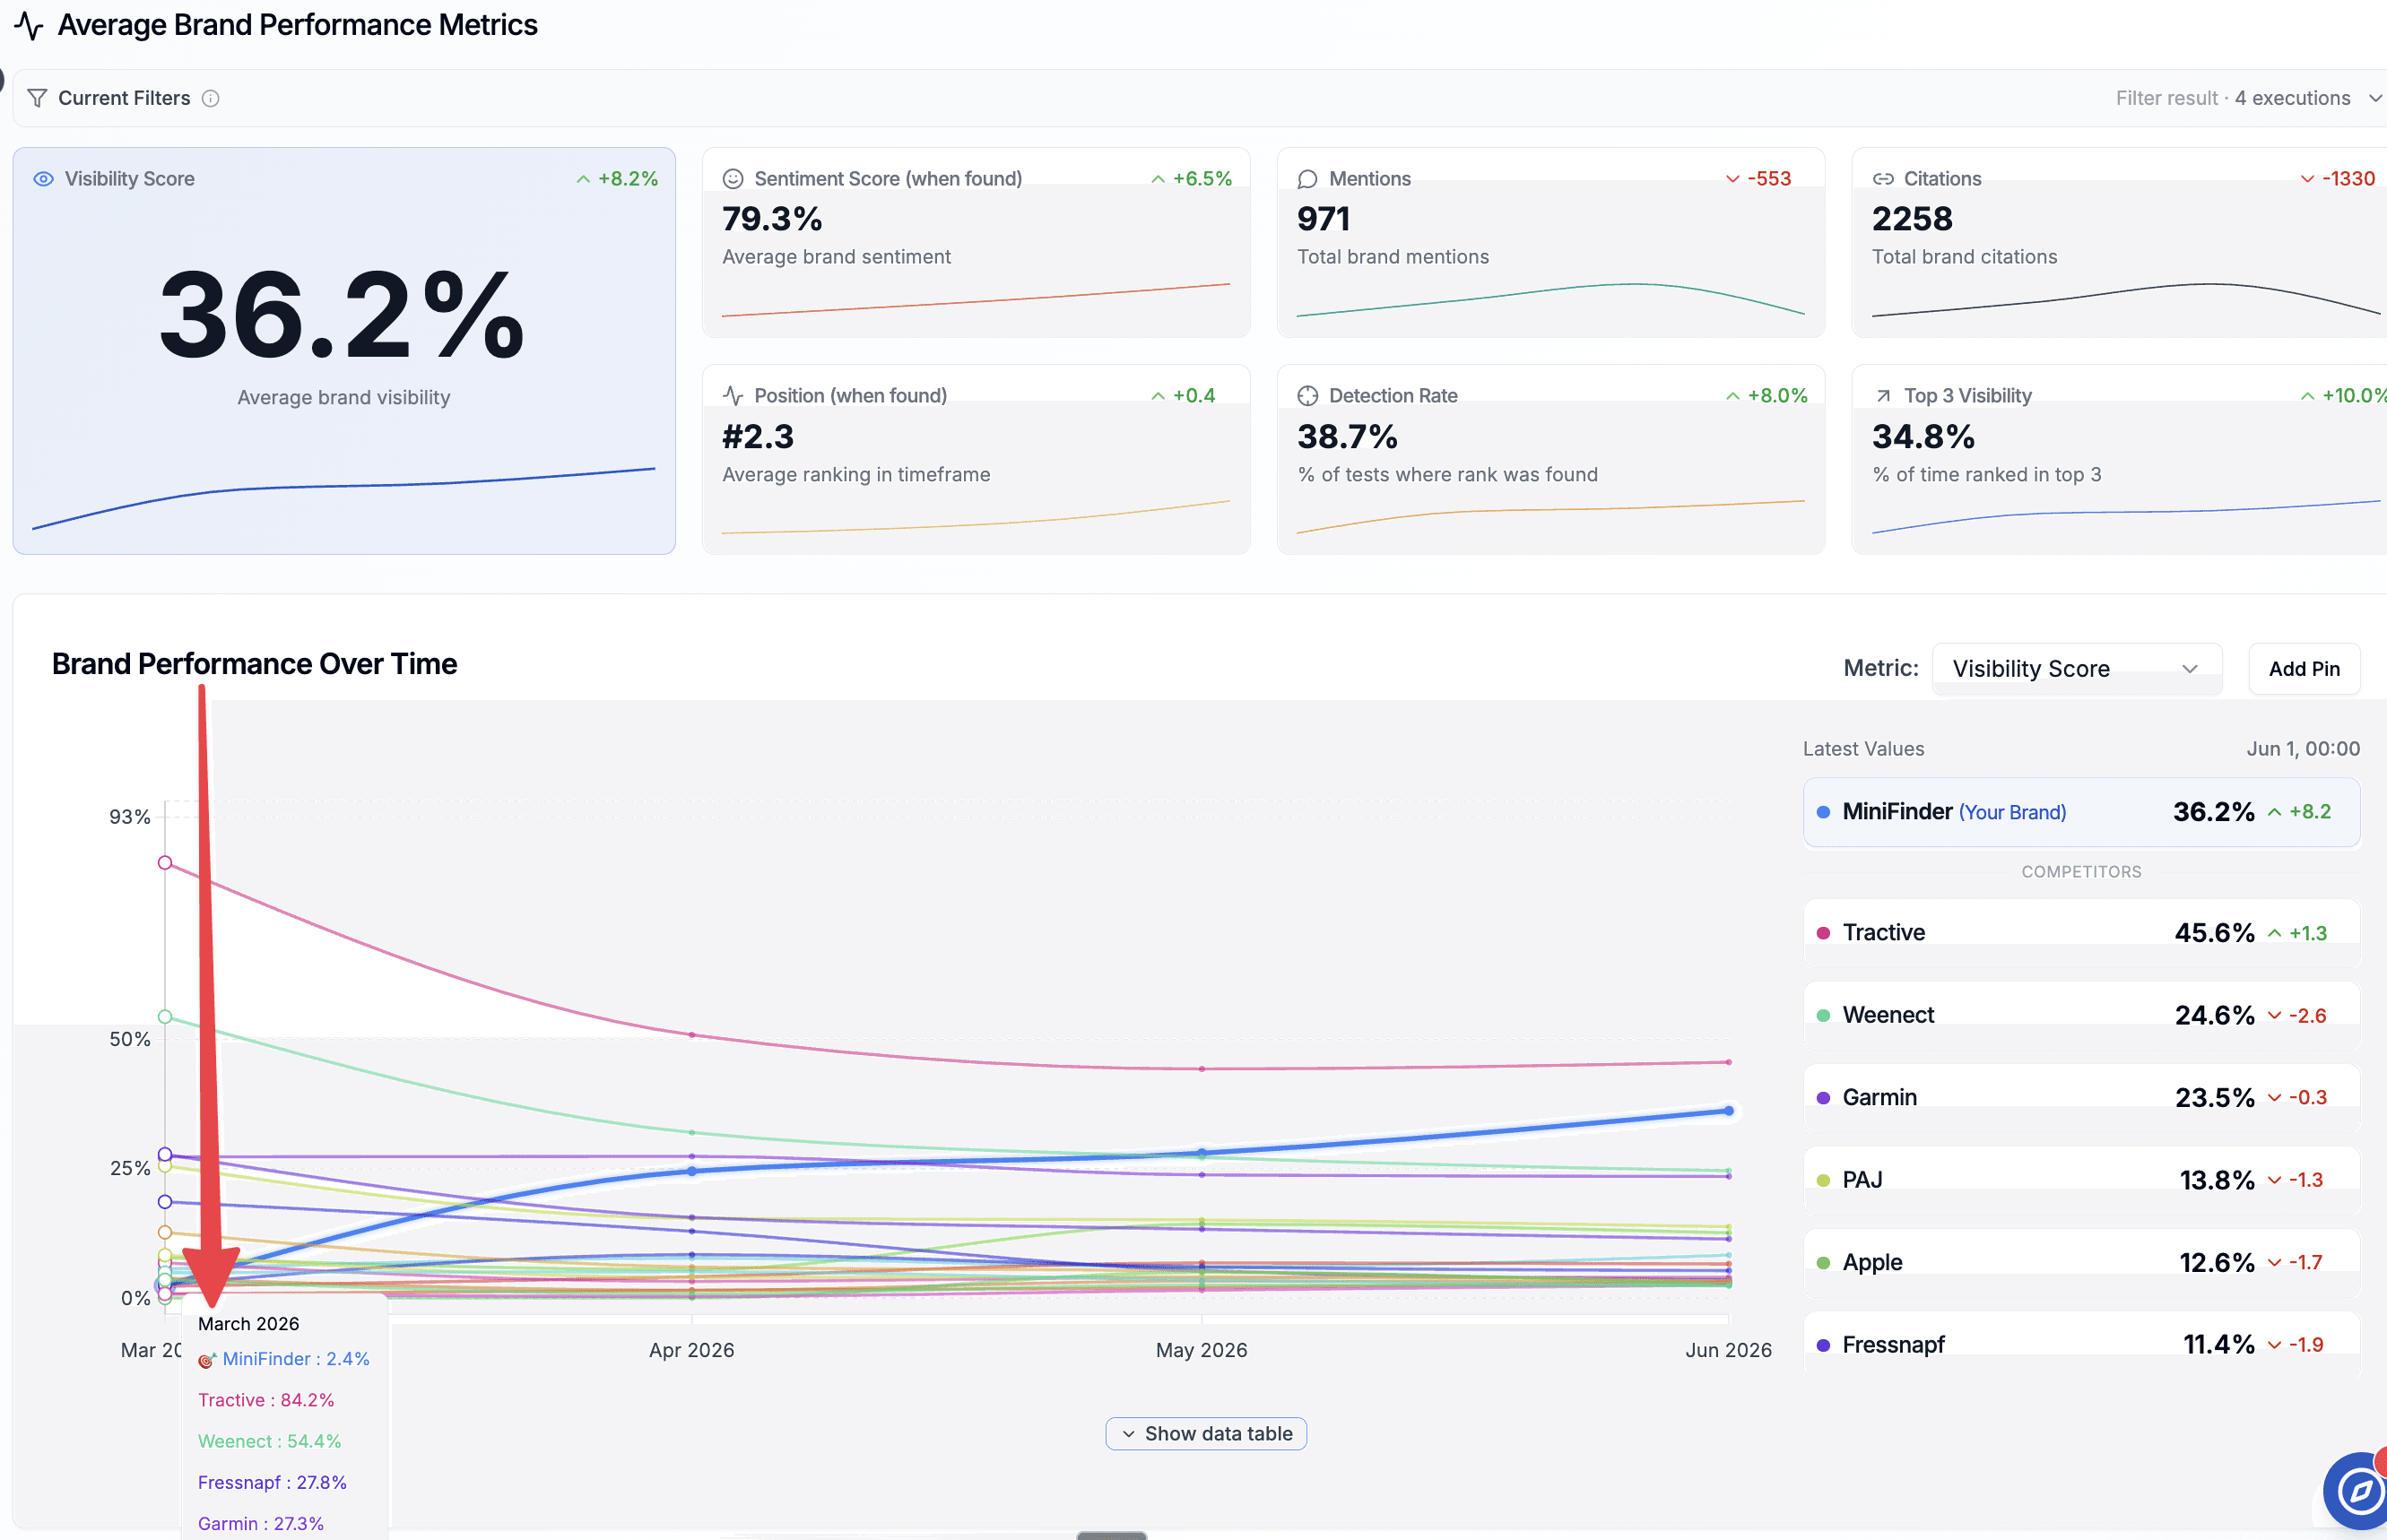Click Tractive Apr 2026 data point
Image resolution: width=2387 pixels, height=1540 pixels.
691,1035
